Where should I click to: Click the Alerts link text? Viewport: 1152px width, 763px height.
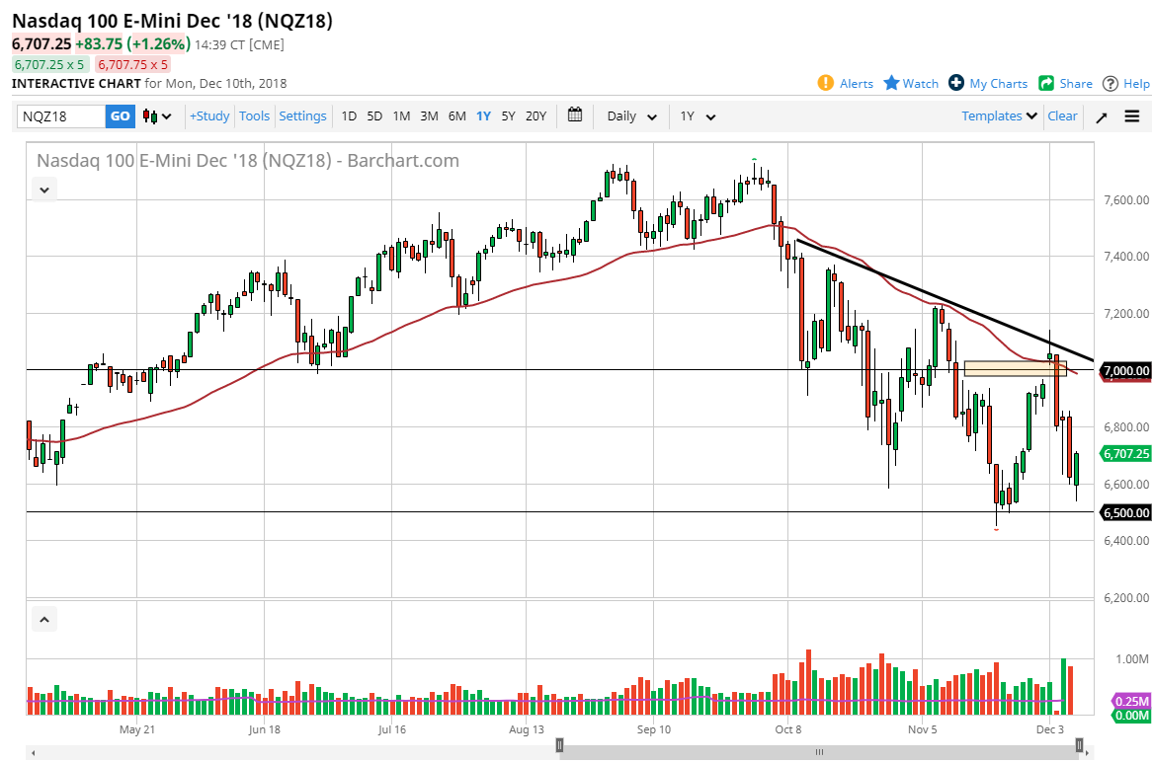click(x=857, y=84)
